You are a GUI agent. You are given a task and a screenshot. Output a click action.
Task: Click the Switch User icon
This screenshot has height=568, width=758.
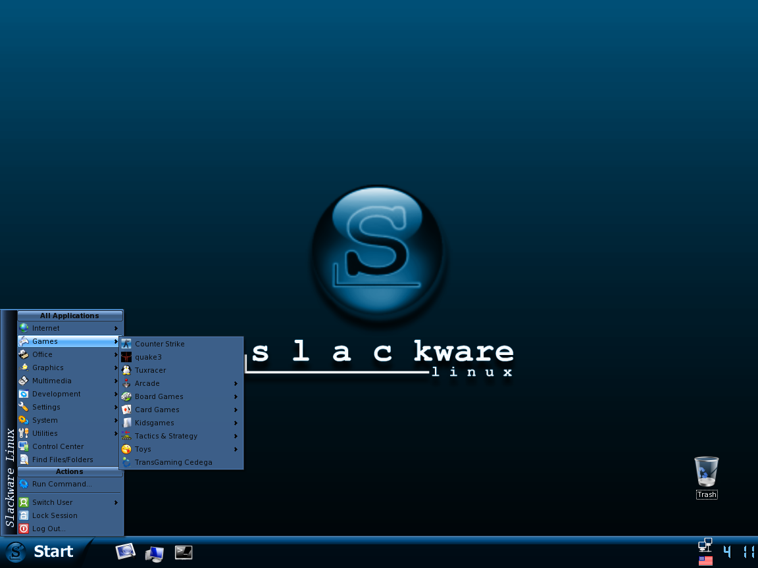pos(24,502)
